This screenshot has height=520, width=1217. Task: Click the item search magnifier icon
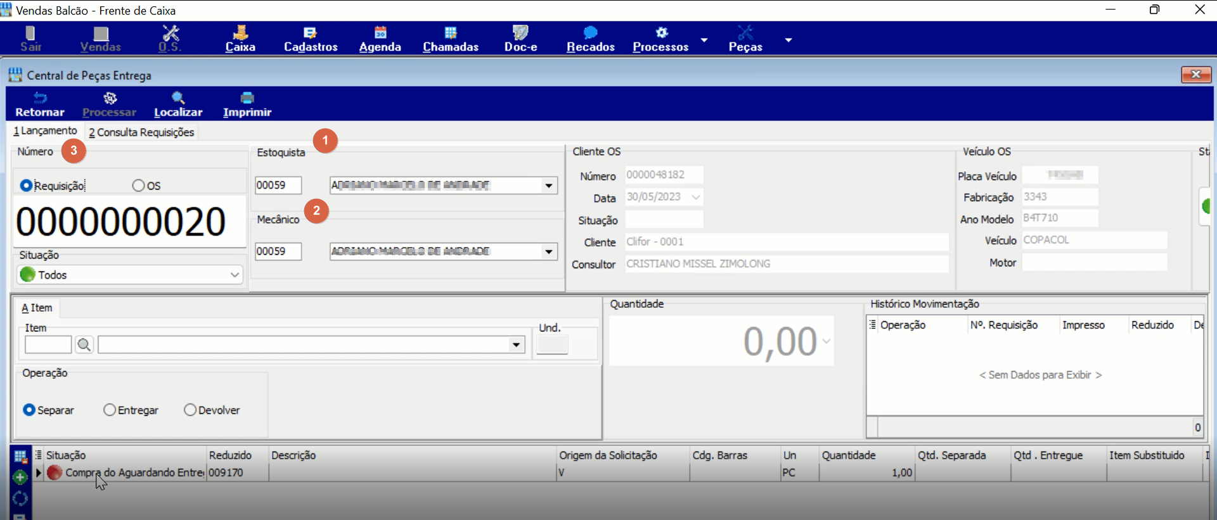pyautogui.click(x=84, y=345)
